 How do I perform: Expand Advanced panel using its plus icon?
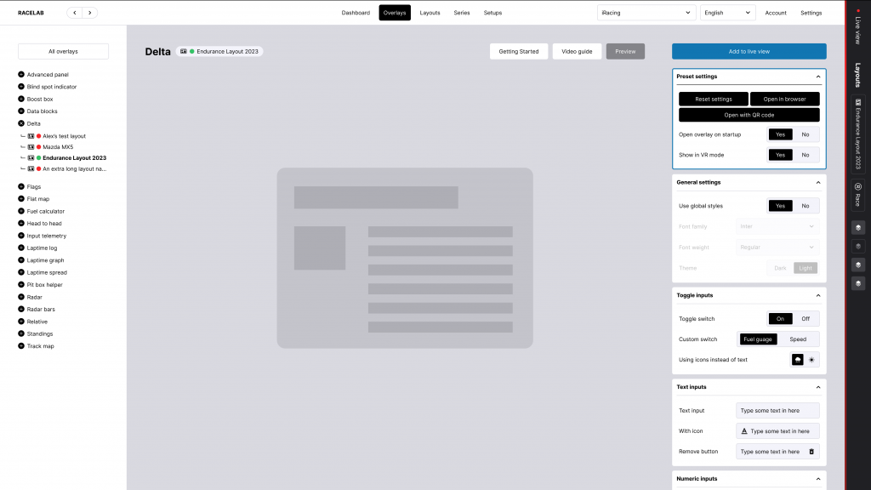tap(21, 75)
